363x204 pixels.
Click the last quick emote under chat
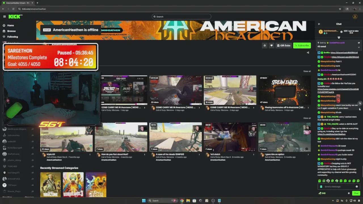358,181
